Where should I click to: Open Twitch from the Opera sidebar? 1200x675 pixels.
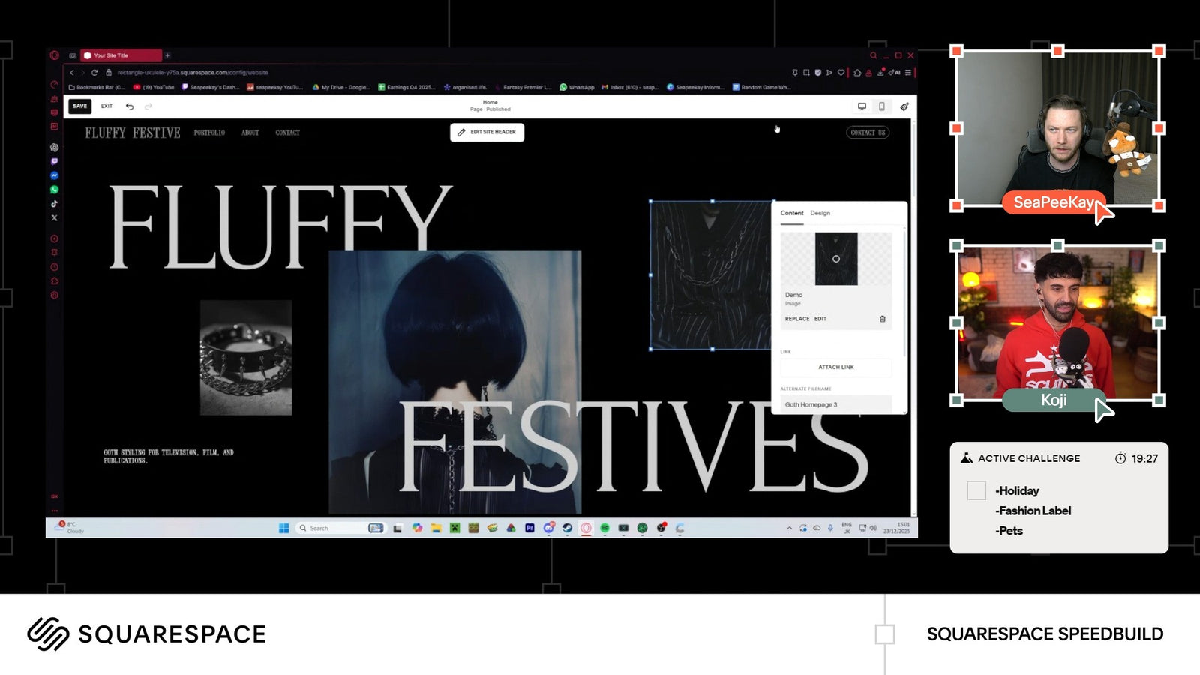click(x=54, y=161)
